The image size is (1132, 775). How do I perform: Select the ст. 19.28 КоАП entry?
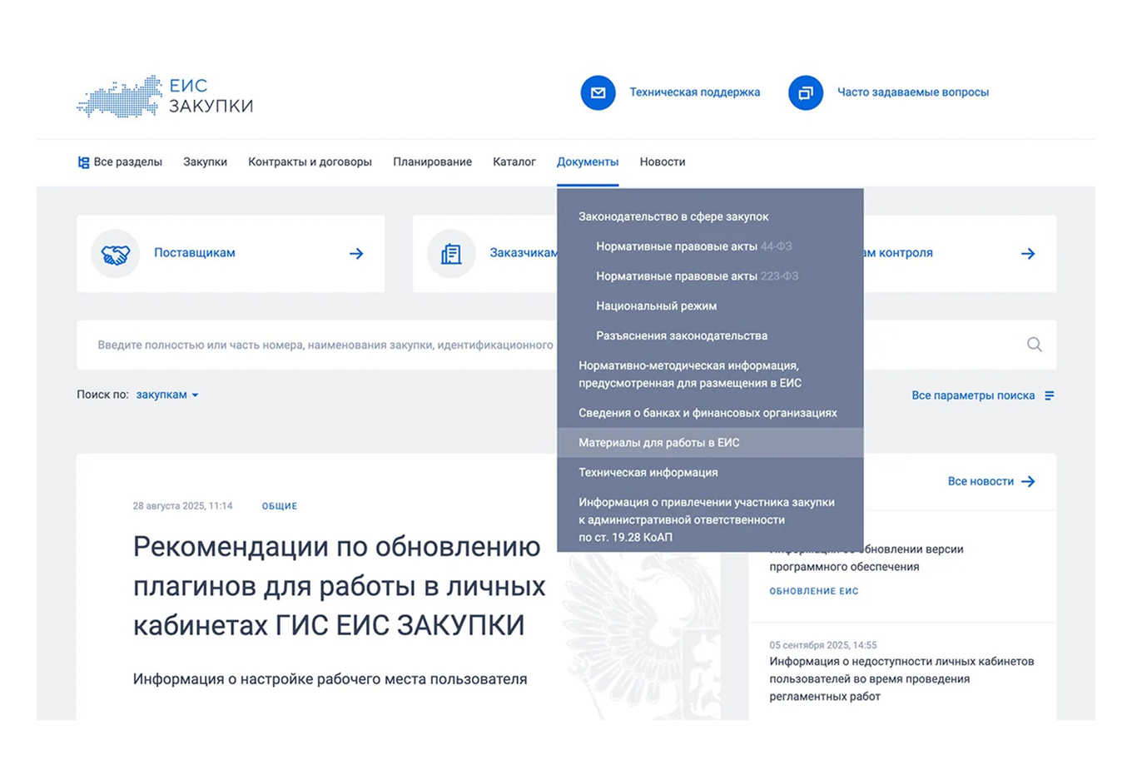pos(710,519)
